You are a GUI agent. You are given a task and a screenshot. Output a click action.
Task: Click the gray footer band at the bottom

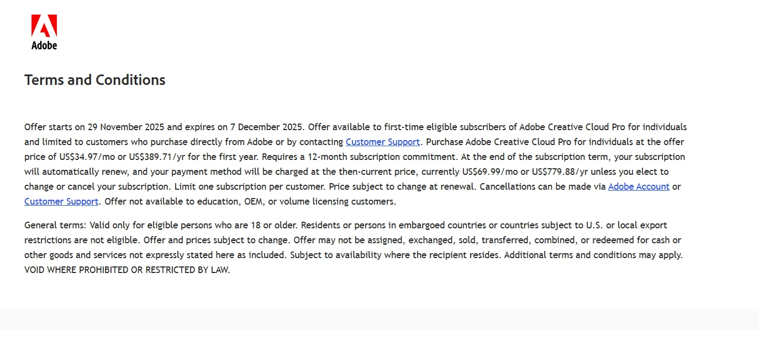379,323
